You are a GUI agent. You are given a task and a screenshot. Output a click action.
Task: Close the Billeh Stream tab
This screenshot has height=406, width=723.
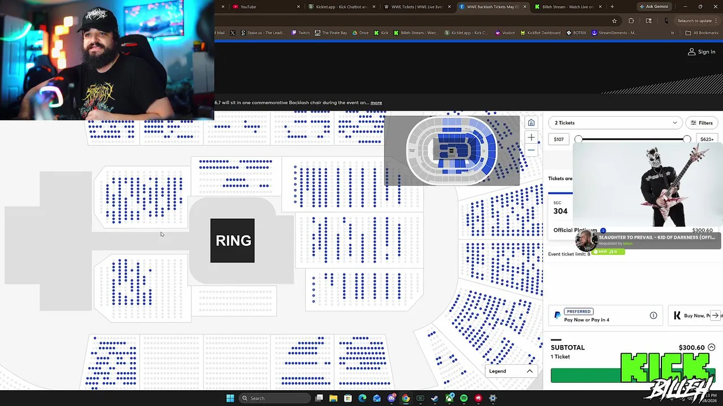[600, 7]
